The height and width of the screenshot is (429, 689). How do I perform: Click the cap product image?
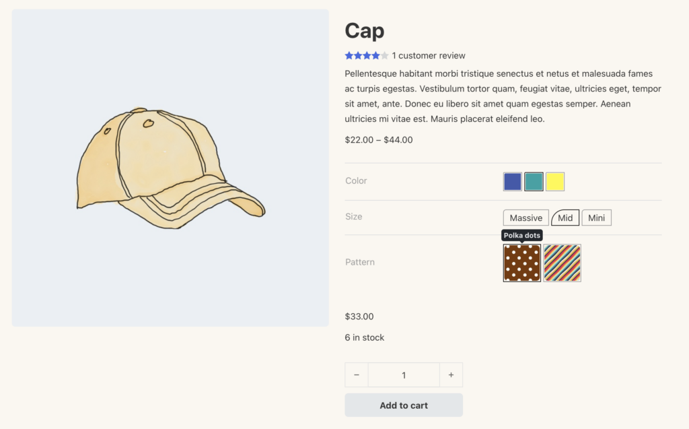[x=170, y=168]
